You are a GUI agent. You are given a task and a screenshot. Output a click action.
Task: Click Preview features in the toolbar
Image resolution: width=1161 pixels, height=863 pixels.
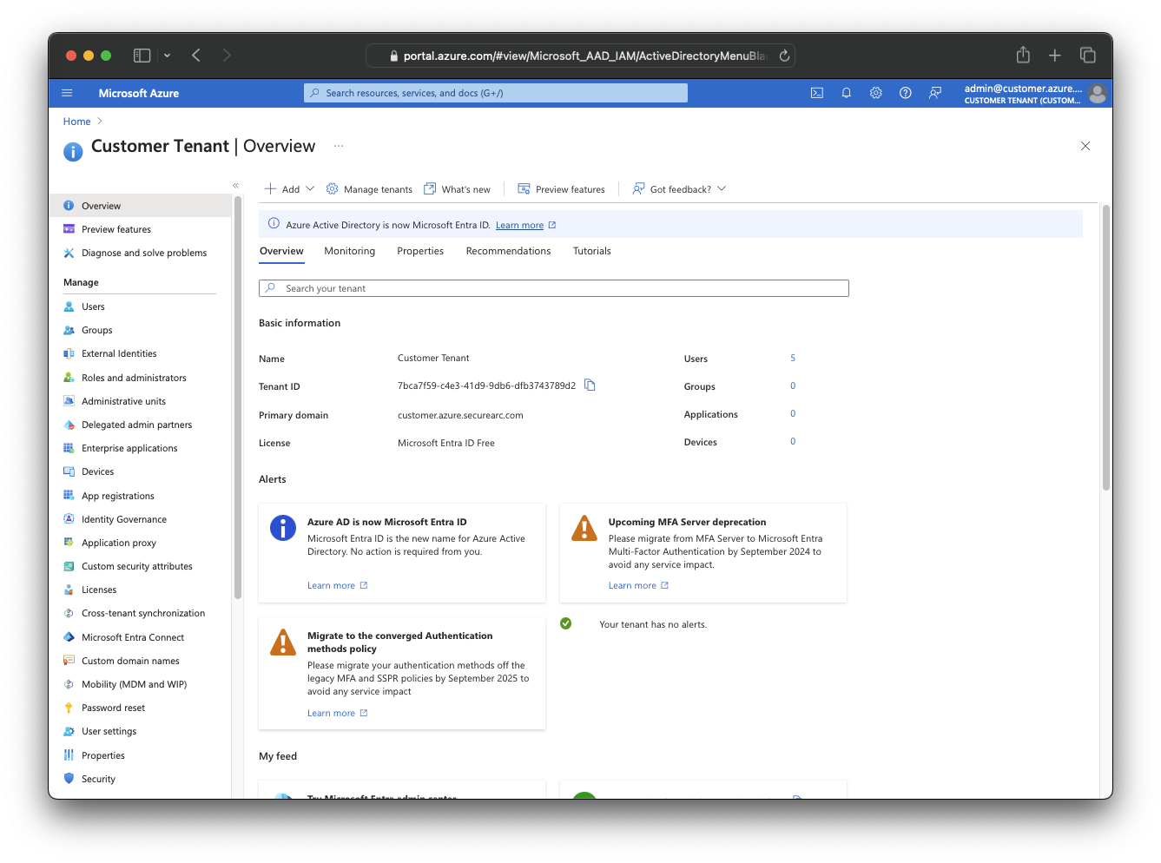point(561,188)
